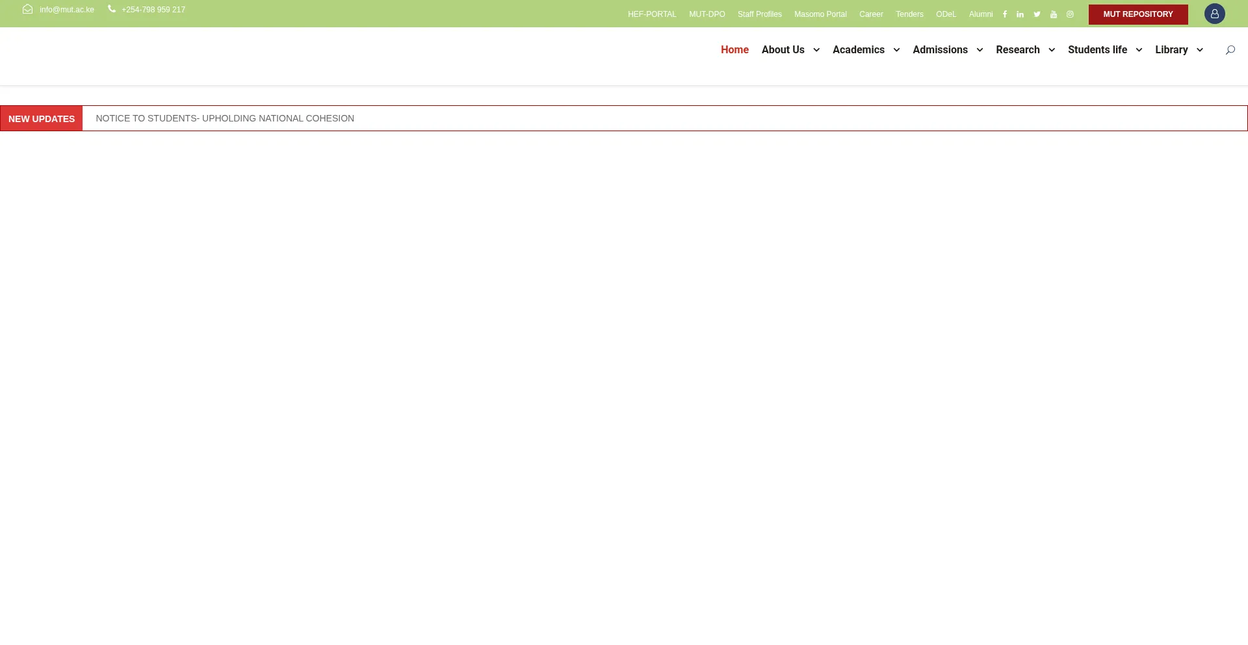Click the +254-798 959 217 phone number
Screen dimensions: 1248x645
(x=153, y=10)
